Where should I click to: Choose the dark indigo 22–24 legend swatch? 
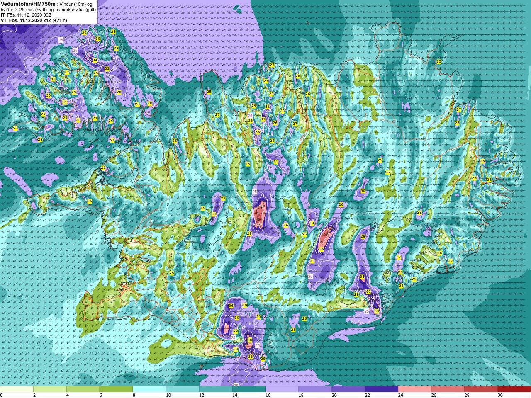tap(382, 389)
